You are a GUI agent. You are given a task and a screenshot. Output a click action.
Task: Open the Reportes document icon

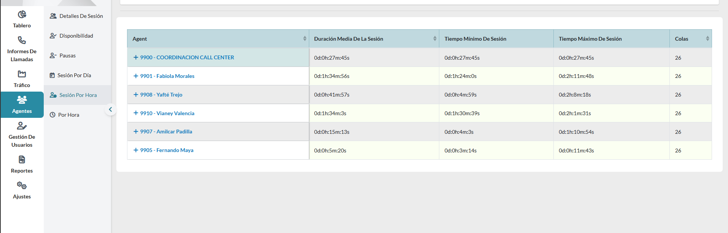click(x=22, y=160)
